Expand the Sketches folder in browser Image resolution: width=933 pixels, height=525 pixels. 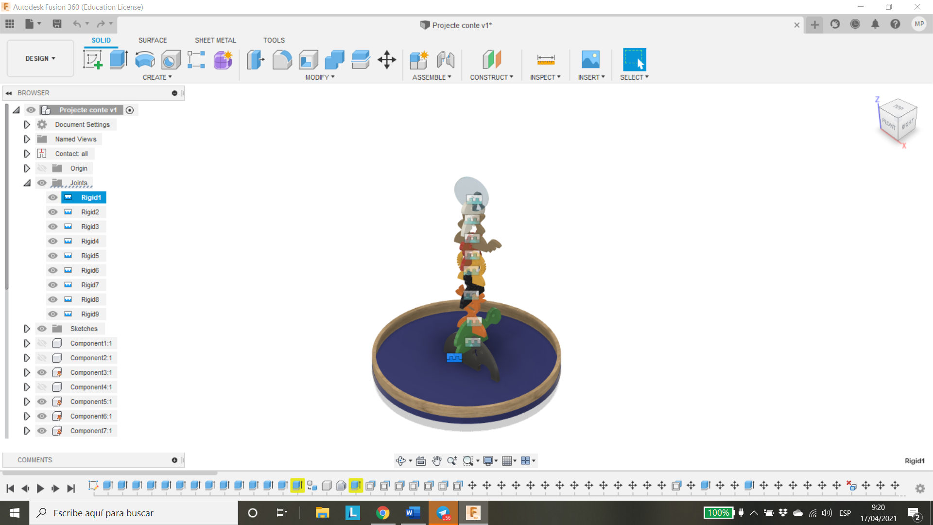[x=26, y=328]
